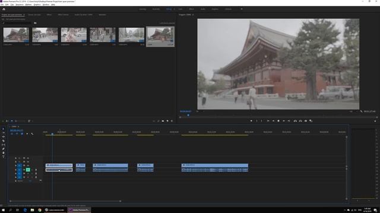Toggle insert sequences as nests
Image resolution: width=380 pixels, height=213 pixels.
tap(12, 134)
